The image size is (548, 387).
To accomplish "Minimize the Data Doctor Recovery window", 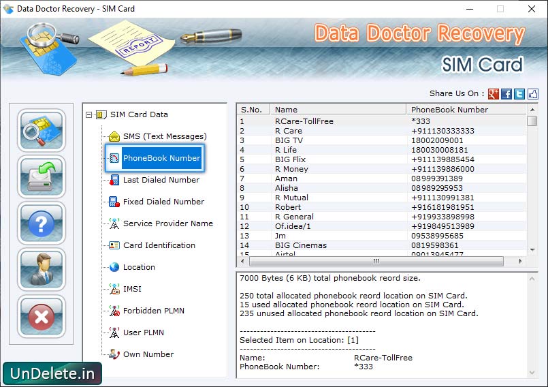I will pos(470,9).
